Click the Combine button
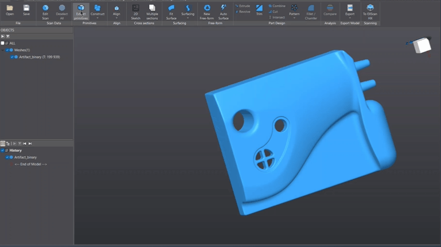This screenshot has height=247, width=441. coord(278,6)
